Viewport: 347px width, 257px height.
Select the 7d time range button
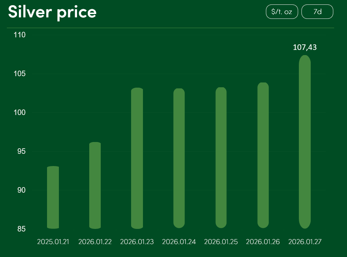(x=317, y=12)
